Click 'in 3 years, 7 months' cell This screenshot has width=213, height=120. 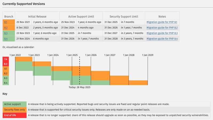pyautogui.click(x=132, y=39)
